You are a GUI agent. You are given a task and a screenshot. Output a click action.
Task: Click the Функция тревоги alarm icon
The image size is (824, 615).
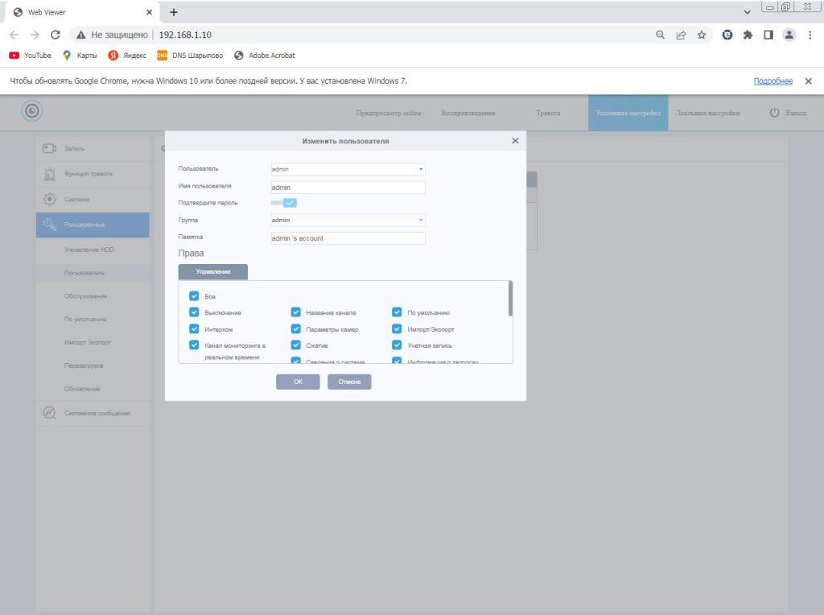point(49,174)
